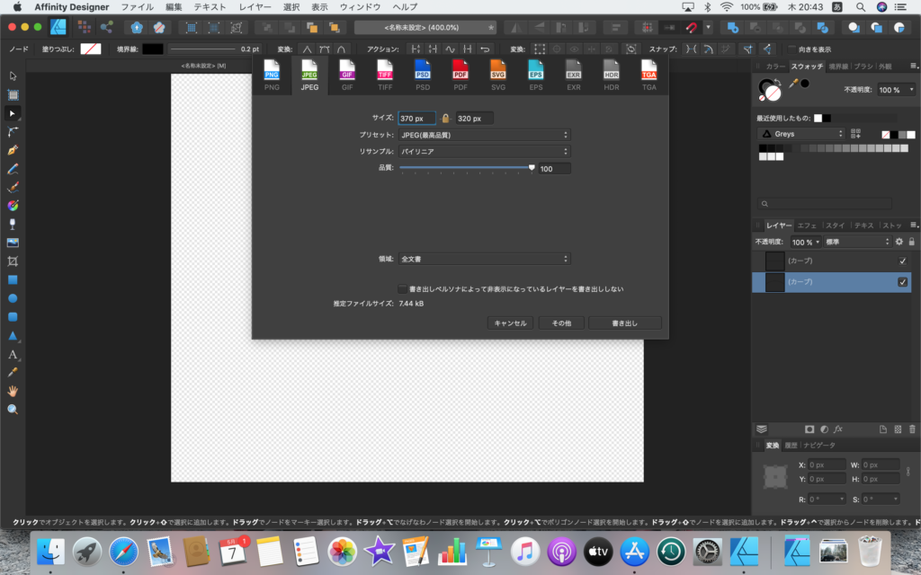Image resolution: width=921 pixels, height=575 pixels.
Task: Select the Place Image tool
Action: point(13,243)
